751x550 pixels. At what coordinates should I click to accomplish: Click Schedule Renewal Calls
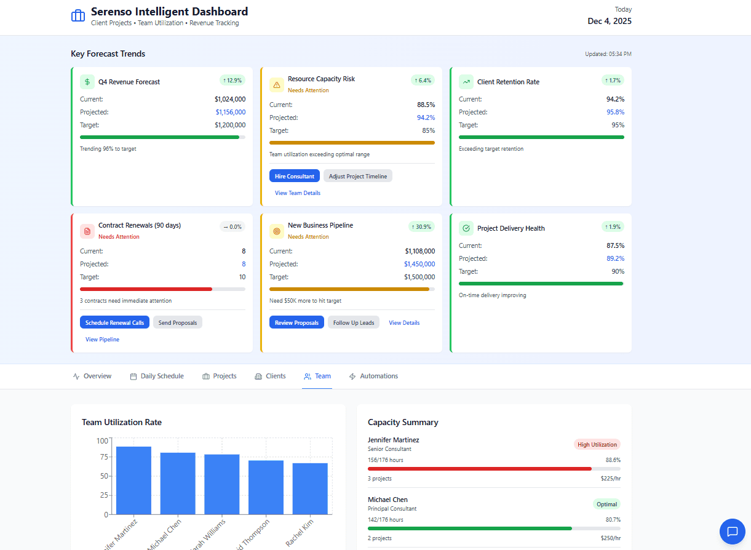coord(114,322)
